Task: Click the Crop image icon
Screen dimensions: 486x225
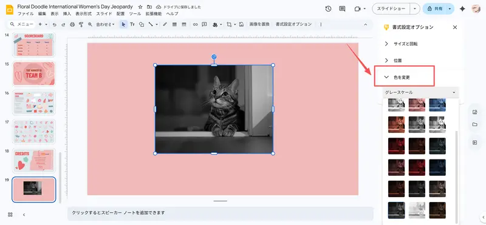Action: coord(229,24)
